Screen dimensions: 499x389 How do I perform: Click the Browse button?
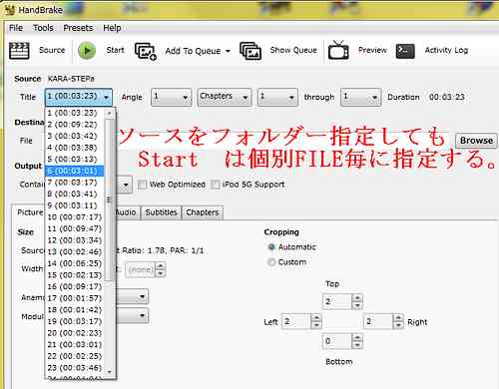476,141
